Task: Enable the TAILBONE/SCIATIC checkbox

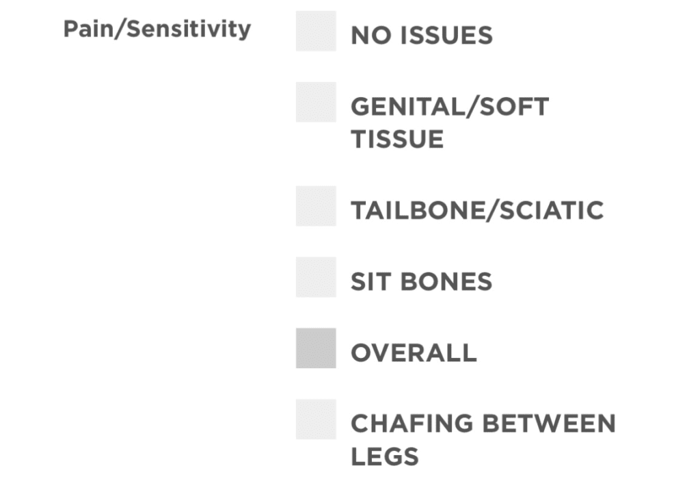Action: (x=316, y=206)
